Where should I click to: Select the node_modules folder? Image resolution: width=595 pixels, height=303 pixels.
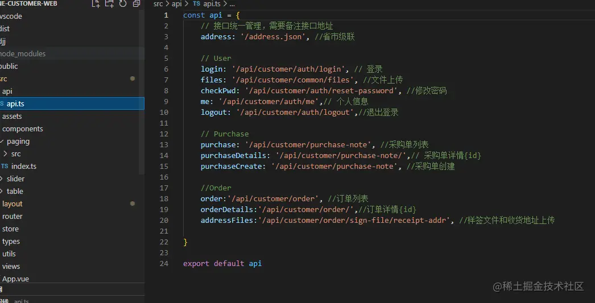(23, 53)
